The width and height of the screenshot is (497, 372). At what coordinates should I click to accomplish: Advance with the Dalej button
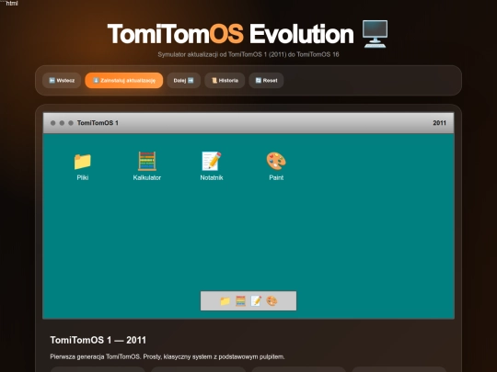tap(183, 80)
